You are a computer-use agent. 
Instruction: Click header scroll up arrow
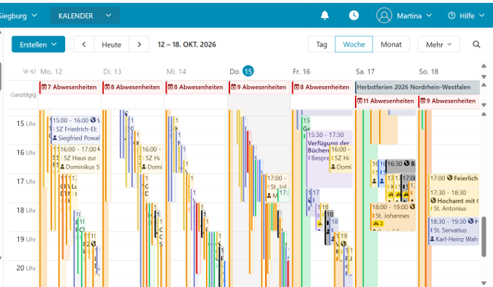484,66
